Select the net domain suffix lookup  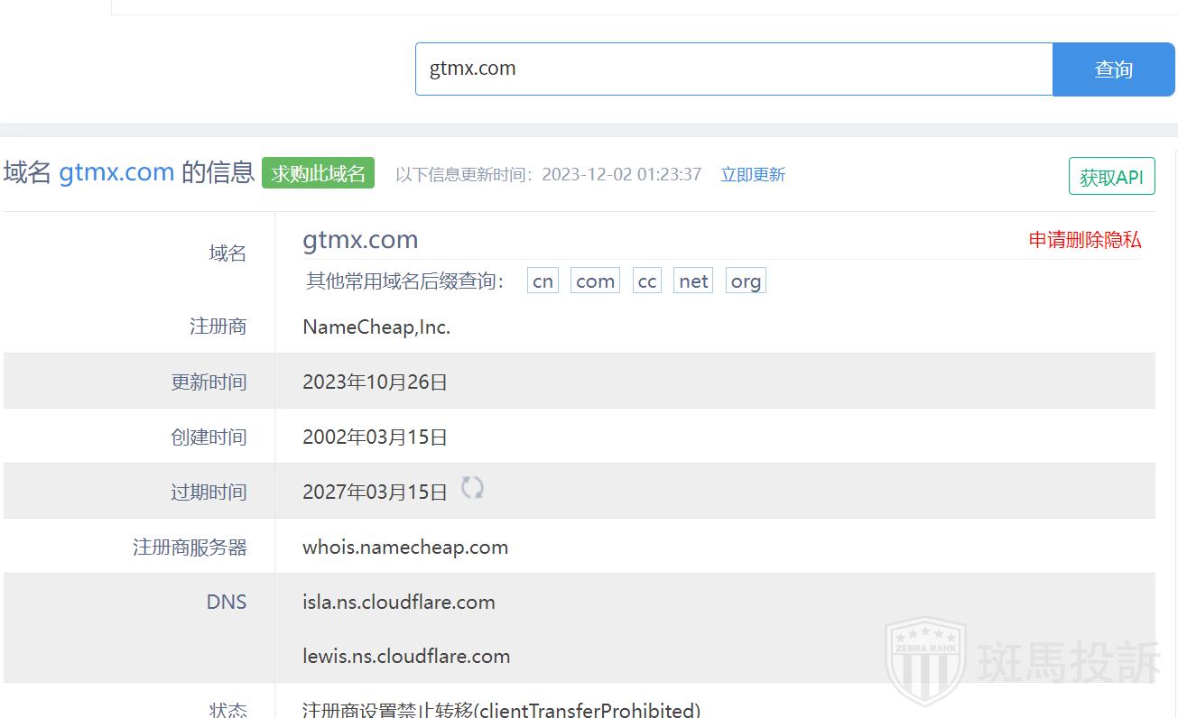point(693,281)
